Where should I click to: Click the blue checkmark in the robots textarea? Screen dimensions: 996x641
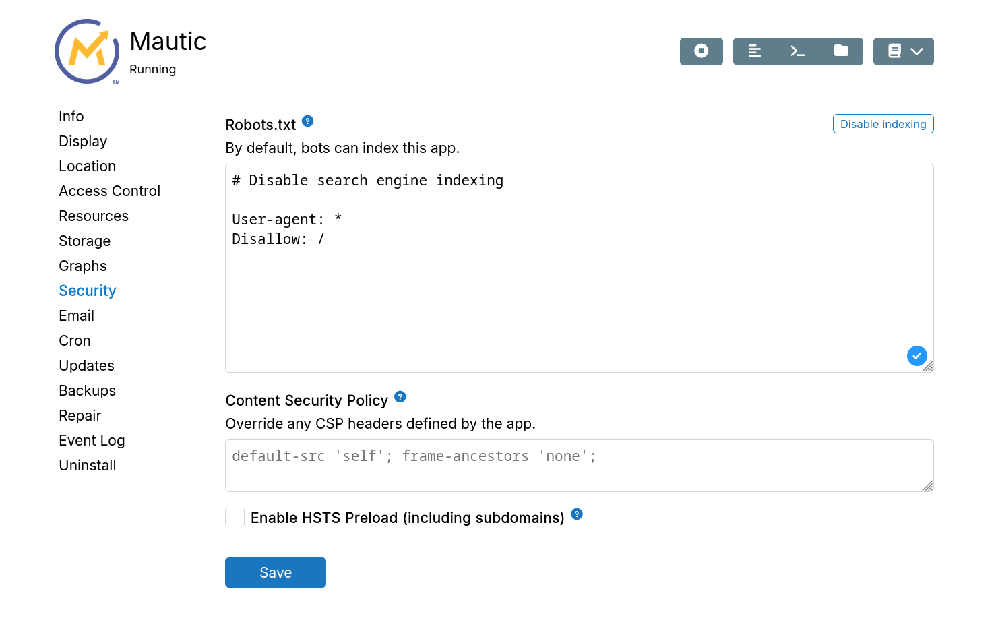click(916, 356)
